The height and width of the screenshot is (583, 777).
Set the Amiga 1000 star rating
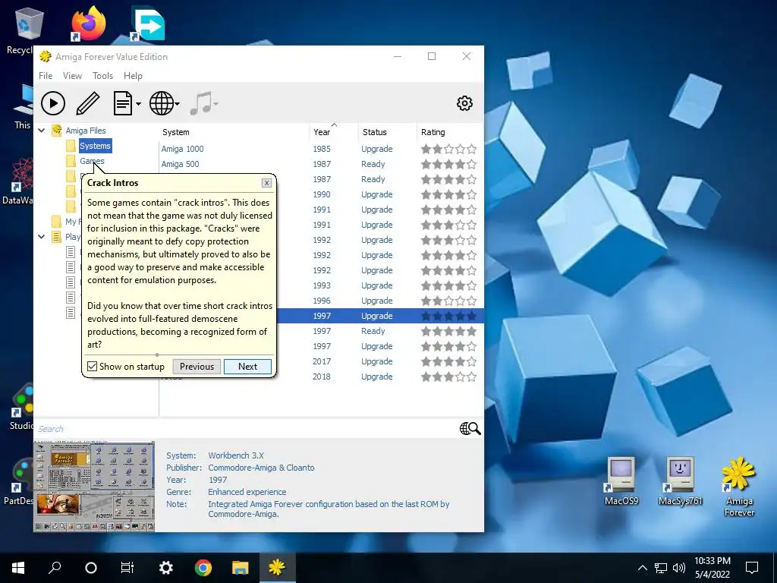coord(449,149)
